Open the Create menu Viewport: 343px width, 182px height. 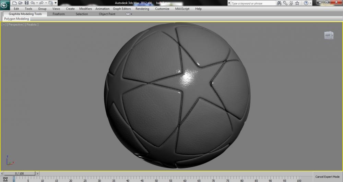[70, 9]
